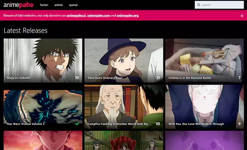
Task: Open Chitose Is in the Ramune Bottle thumbnail
Action: (x=205, y=60)
